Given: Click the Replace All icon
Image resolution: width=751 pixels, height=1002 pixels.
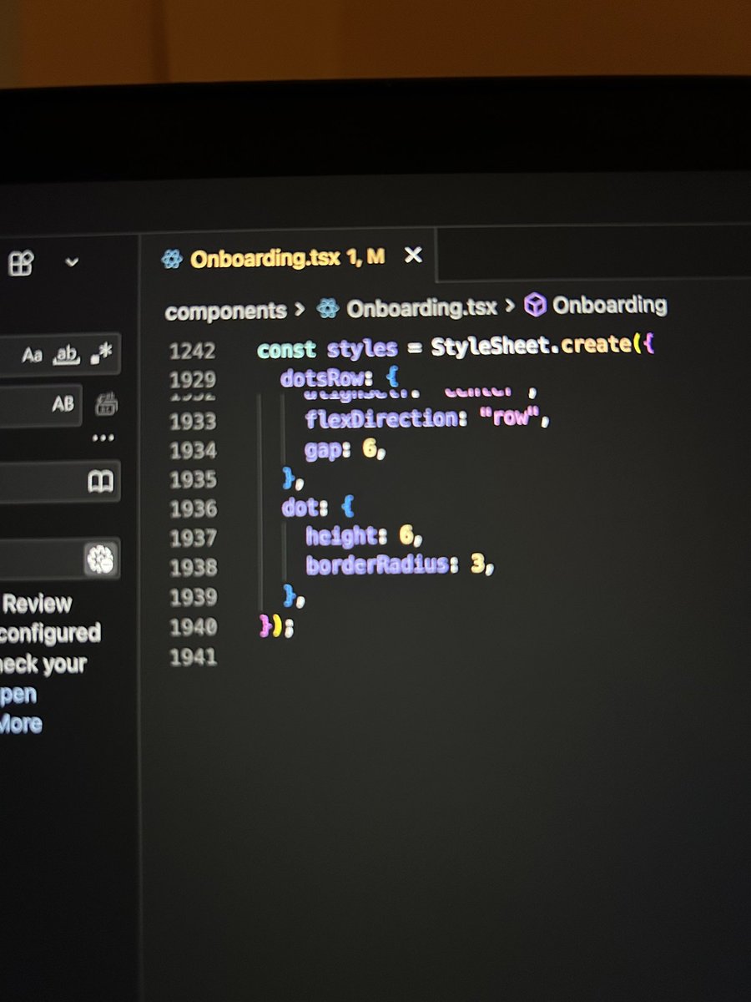Looking at the screenshot, I should (106, 405).
